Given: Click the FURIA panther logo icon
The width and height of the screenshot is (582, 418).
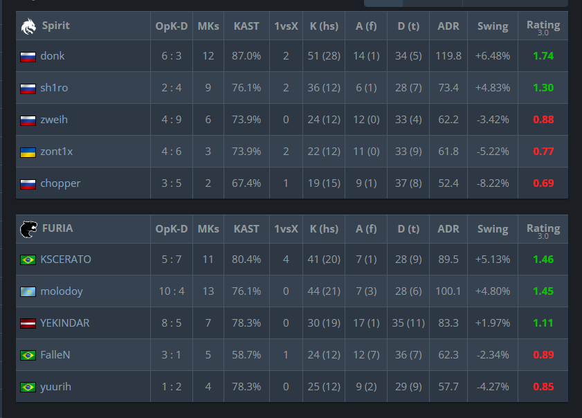Looking at the screenshot, I should [x=28, y=229].
